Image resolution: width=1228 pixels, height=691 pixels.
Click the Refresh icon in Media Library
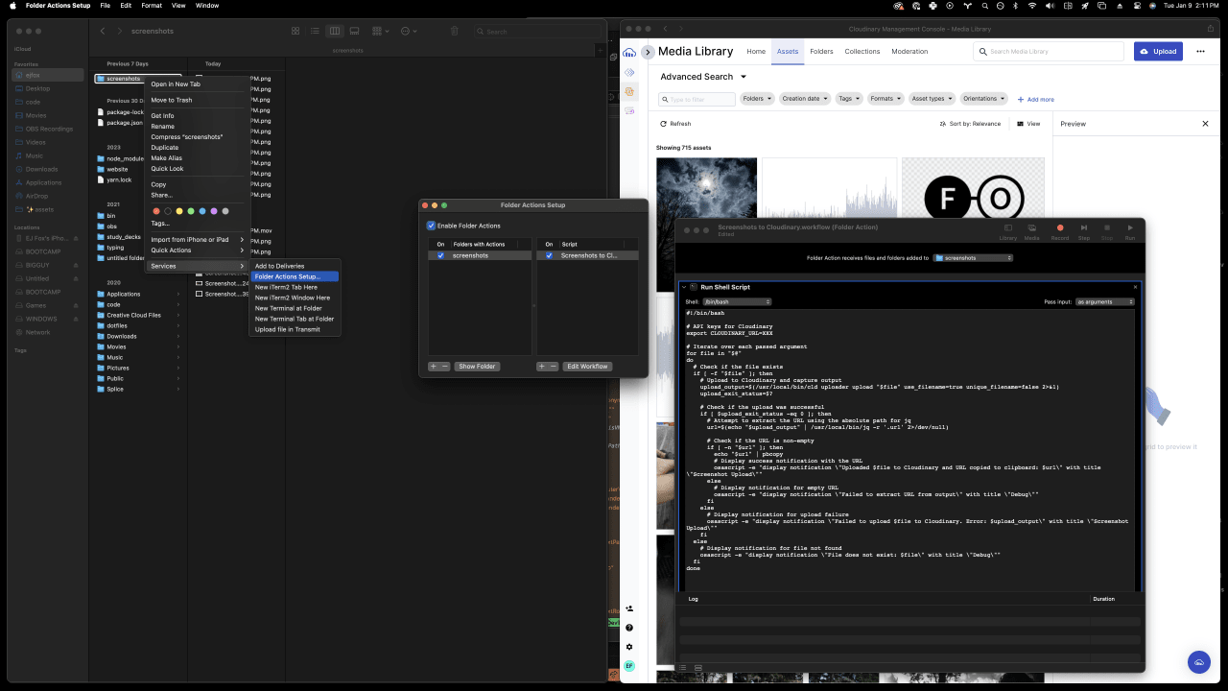click(663, 123)
